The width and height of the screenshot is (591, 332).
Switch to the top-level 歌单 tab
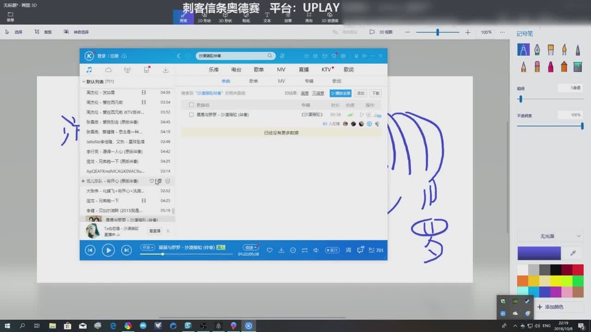click(259, 70)
